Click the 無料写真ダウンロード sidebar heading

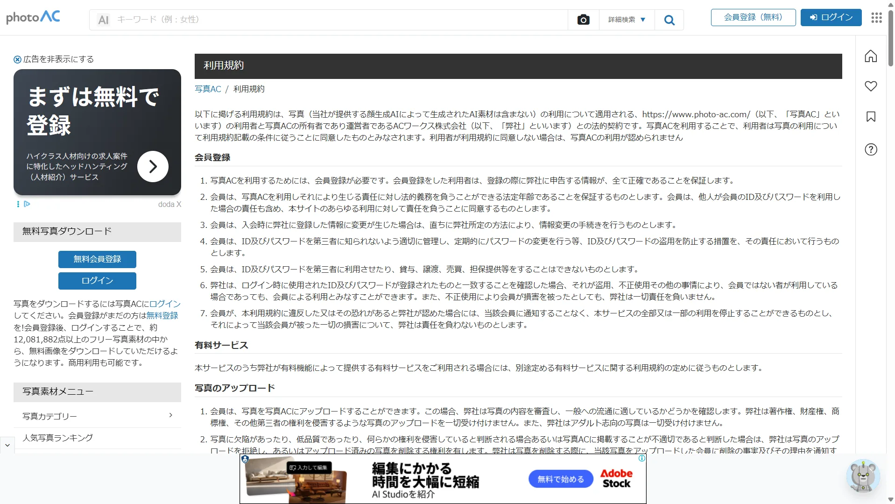pyautogui.click(x=97, y=232)
